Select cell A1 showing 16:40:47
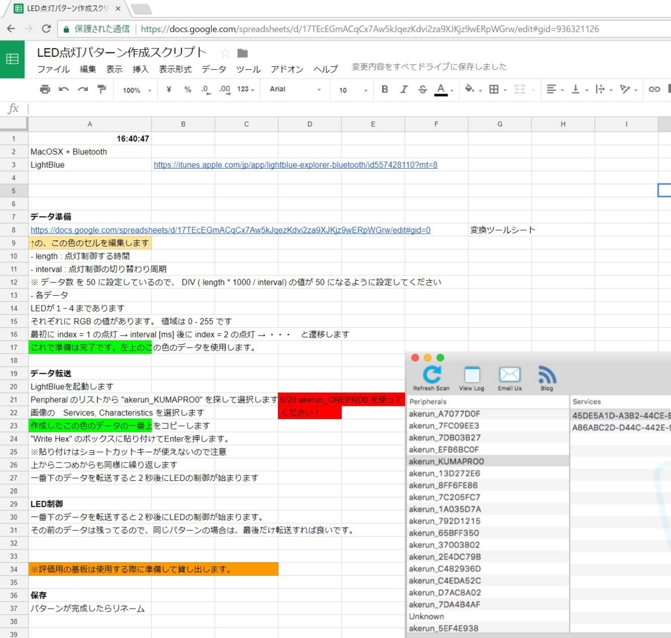This screenshot has width=671, height=638. coord(90,139)
